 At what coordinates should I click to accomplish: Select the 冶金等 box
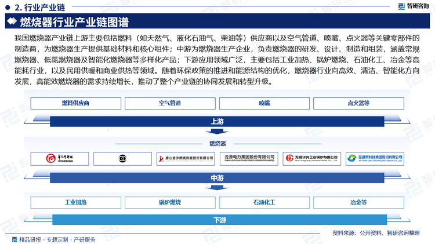point(358,202)
